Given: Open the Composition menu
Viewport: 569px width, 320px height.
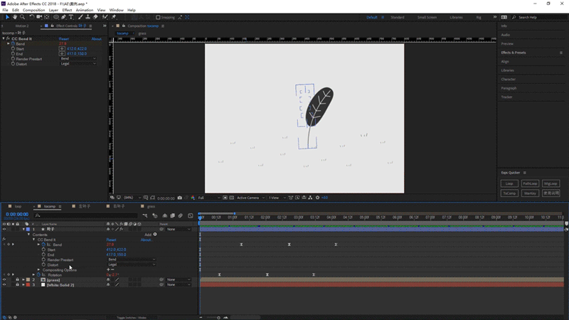Looking at the screenshot, I should [33, 10].
